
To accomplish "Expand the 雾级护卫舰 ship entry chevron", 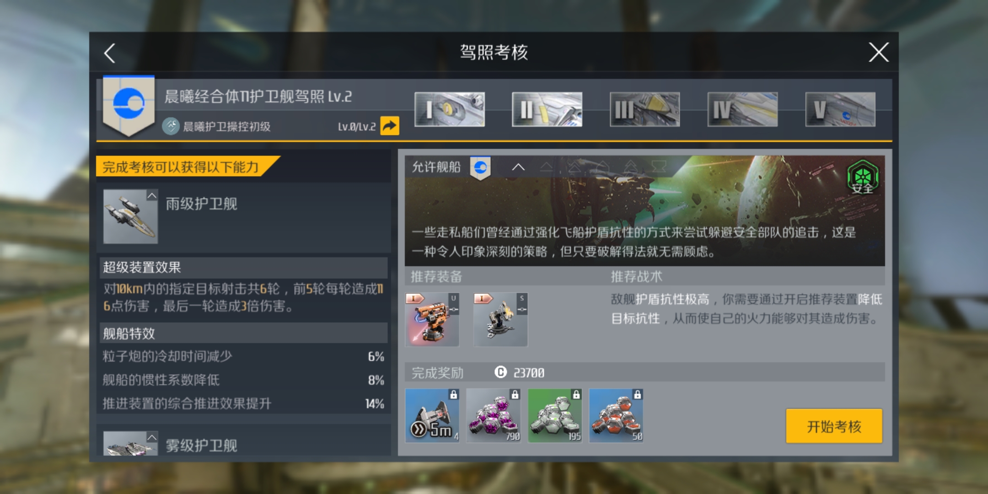I will point(152,437).
